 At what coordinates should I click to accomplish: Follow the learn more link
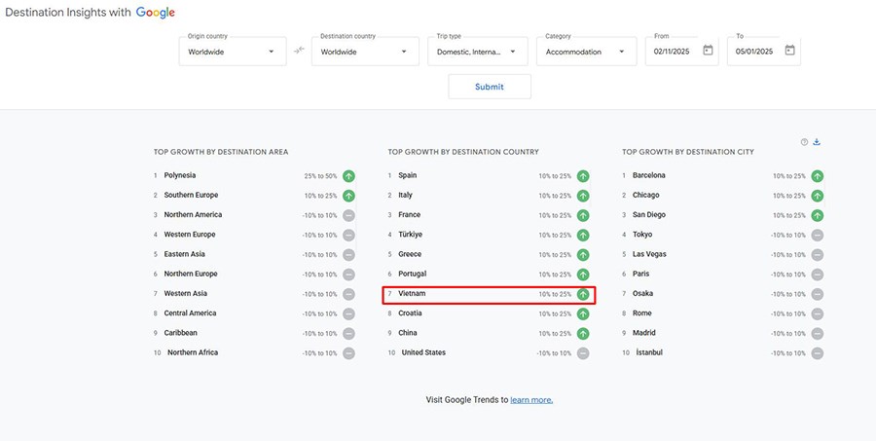coord(531,400)
